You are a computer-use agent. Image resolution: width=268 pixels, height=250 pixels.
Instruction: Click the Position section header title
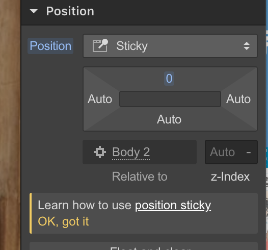click(70, 11)
